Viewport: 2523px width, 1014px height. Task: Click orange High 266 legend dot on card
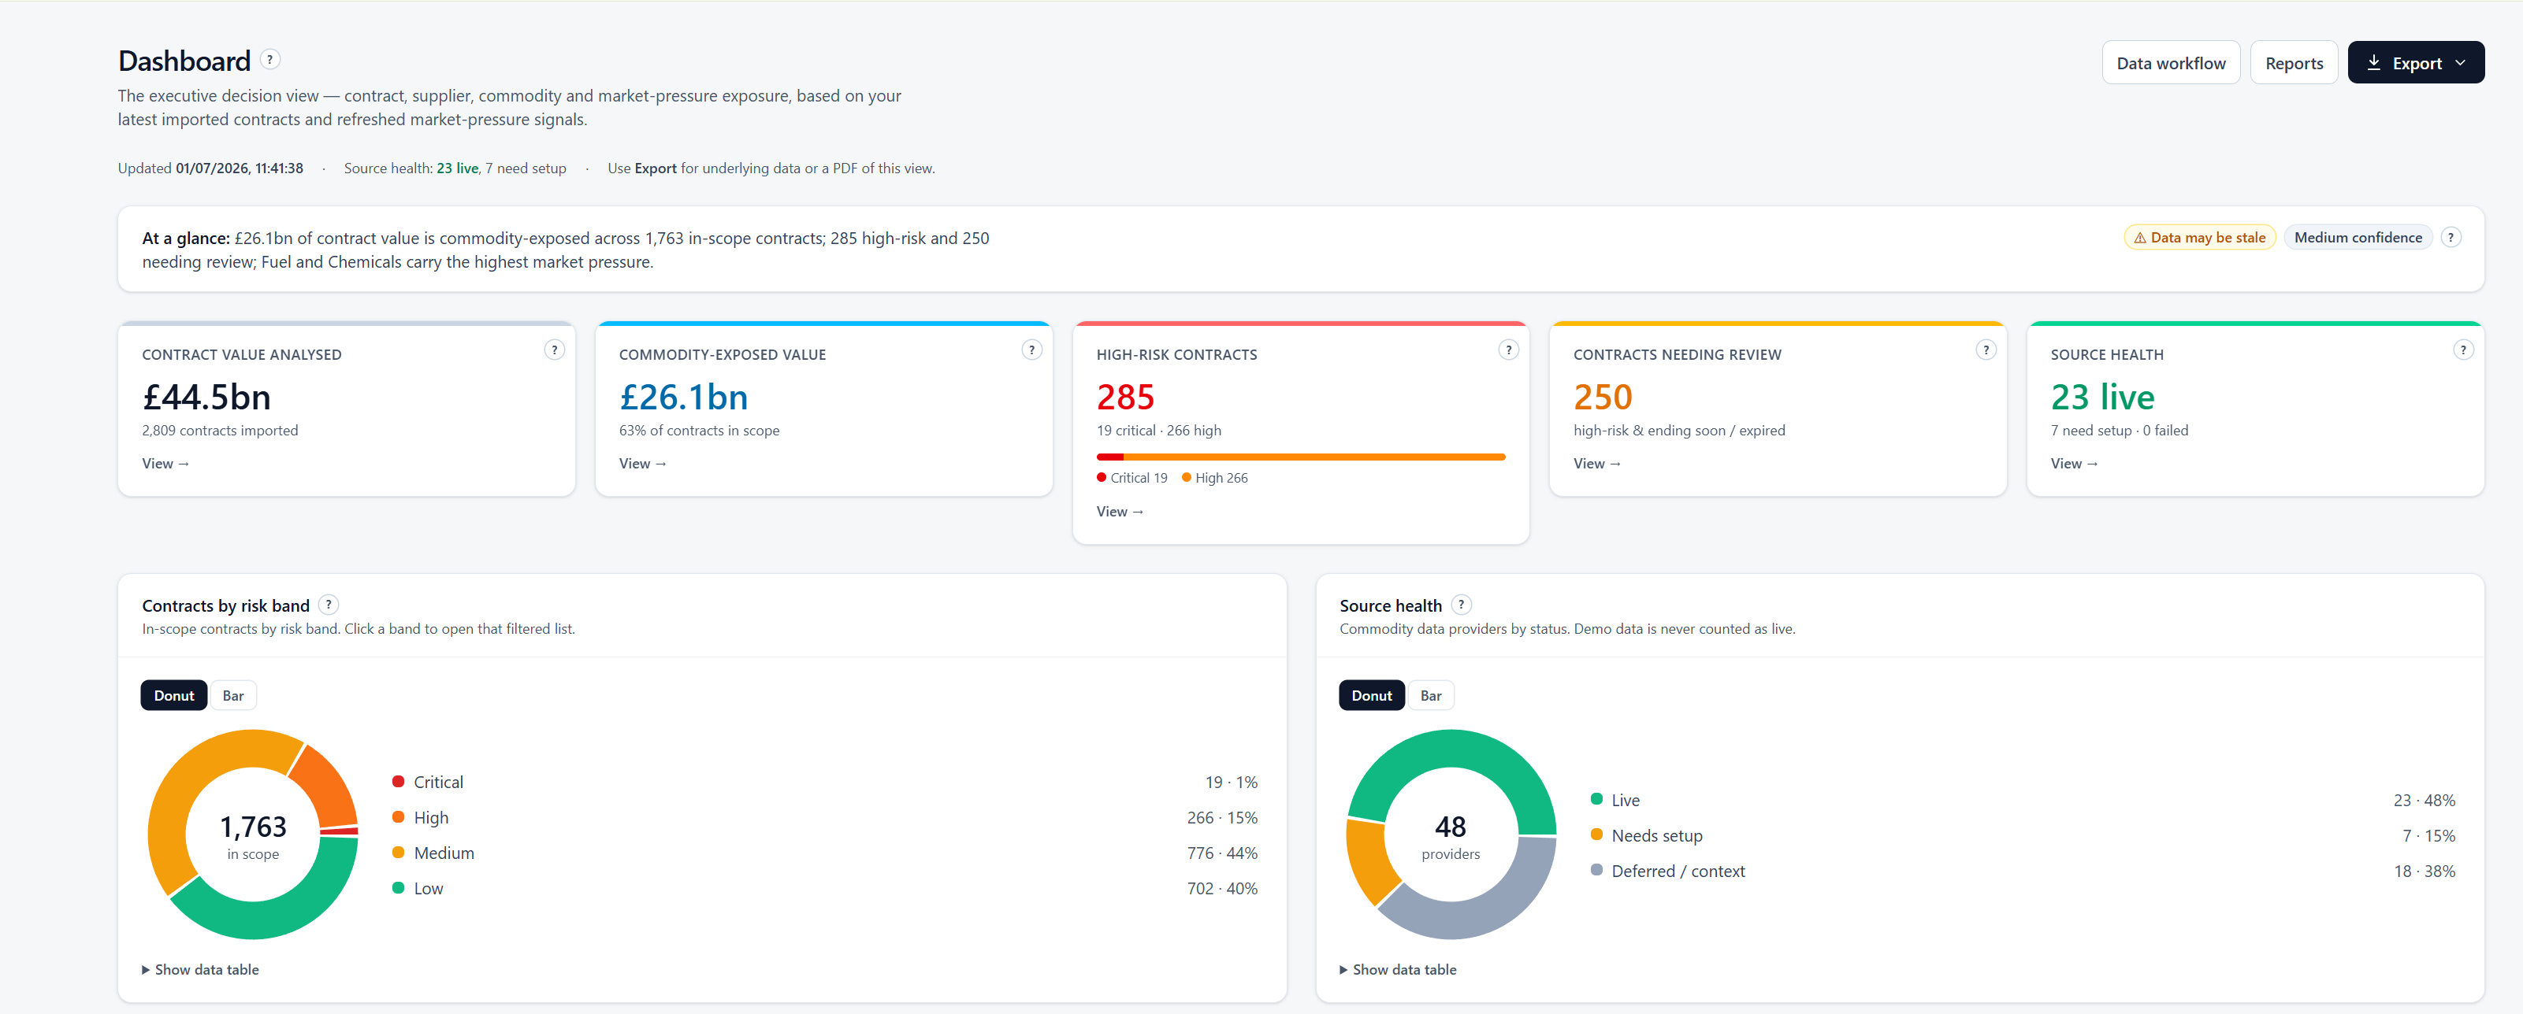[x=1186, y=478]
